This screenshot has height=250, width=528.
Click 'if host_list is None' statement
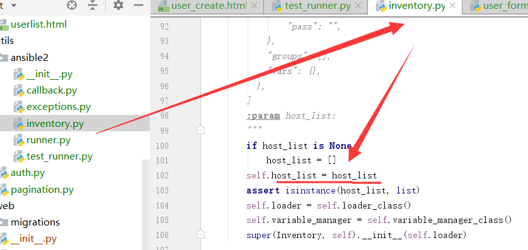click(299, 146)
